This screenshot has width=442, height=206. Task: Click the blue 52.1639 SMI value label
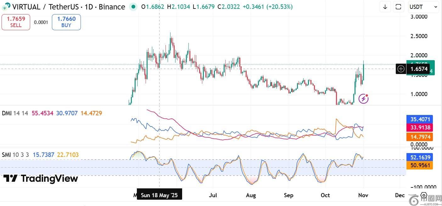pyautogui.click(x=420, y=157)
